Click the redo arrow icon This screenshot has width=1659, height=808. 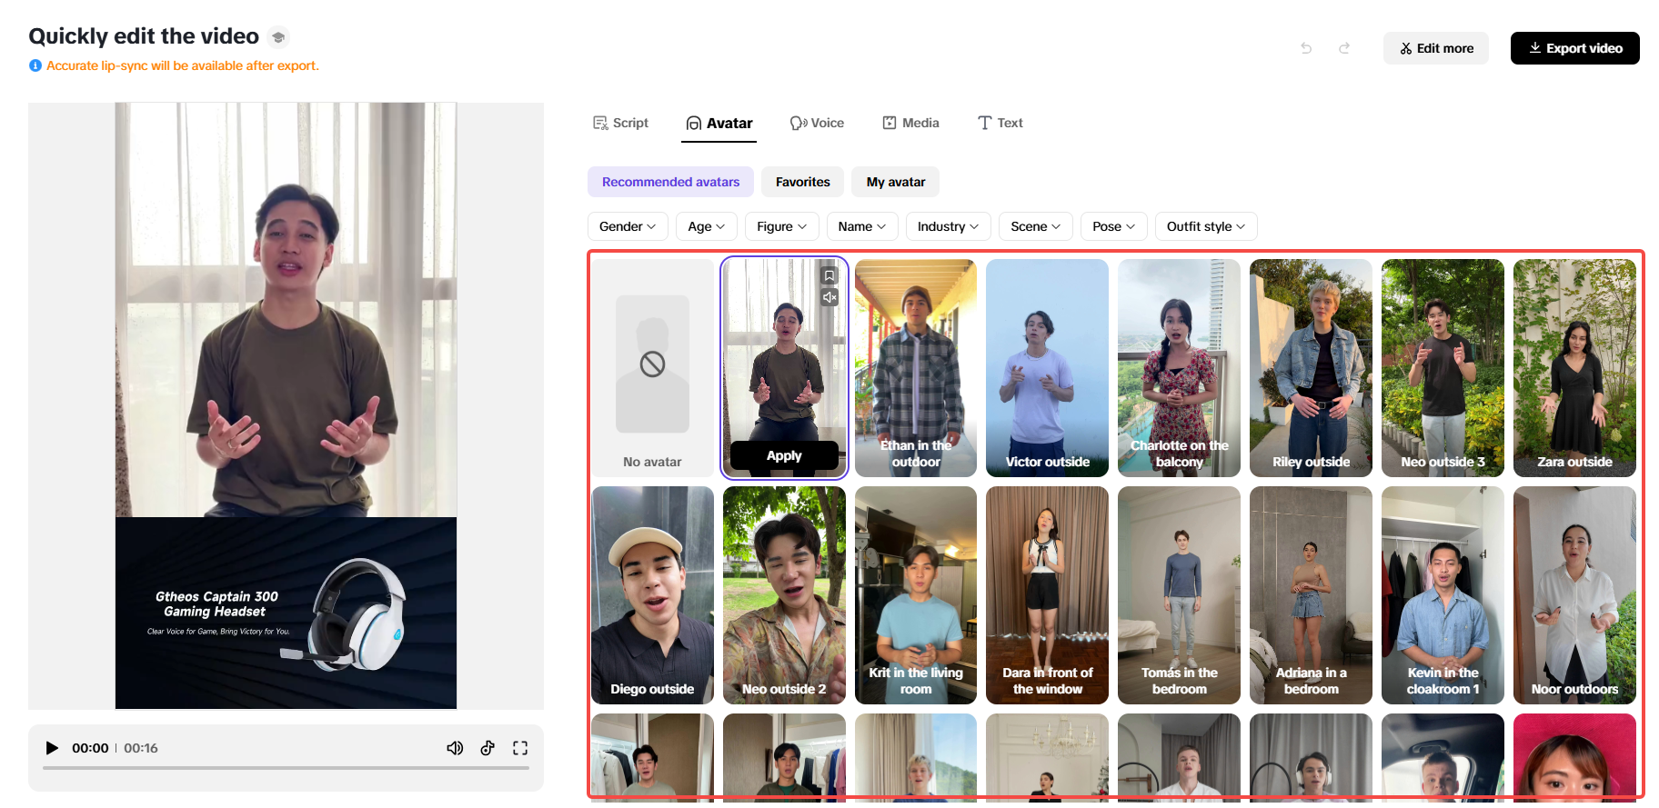(x=1344, y=48)
